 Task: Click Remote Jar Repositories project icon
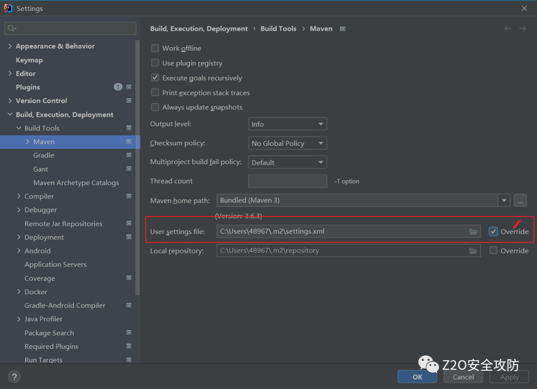pos(129,223)
